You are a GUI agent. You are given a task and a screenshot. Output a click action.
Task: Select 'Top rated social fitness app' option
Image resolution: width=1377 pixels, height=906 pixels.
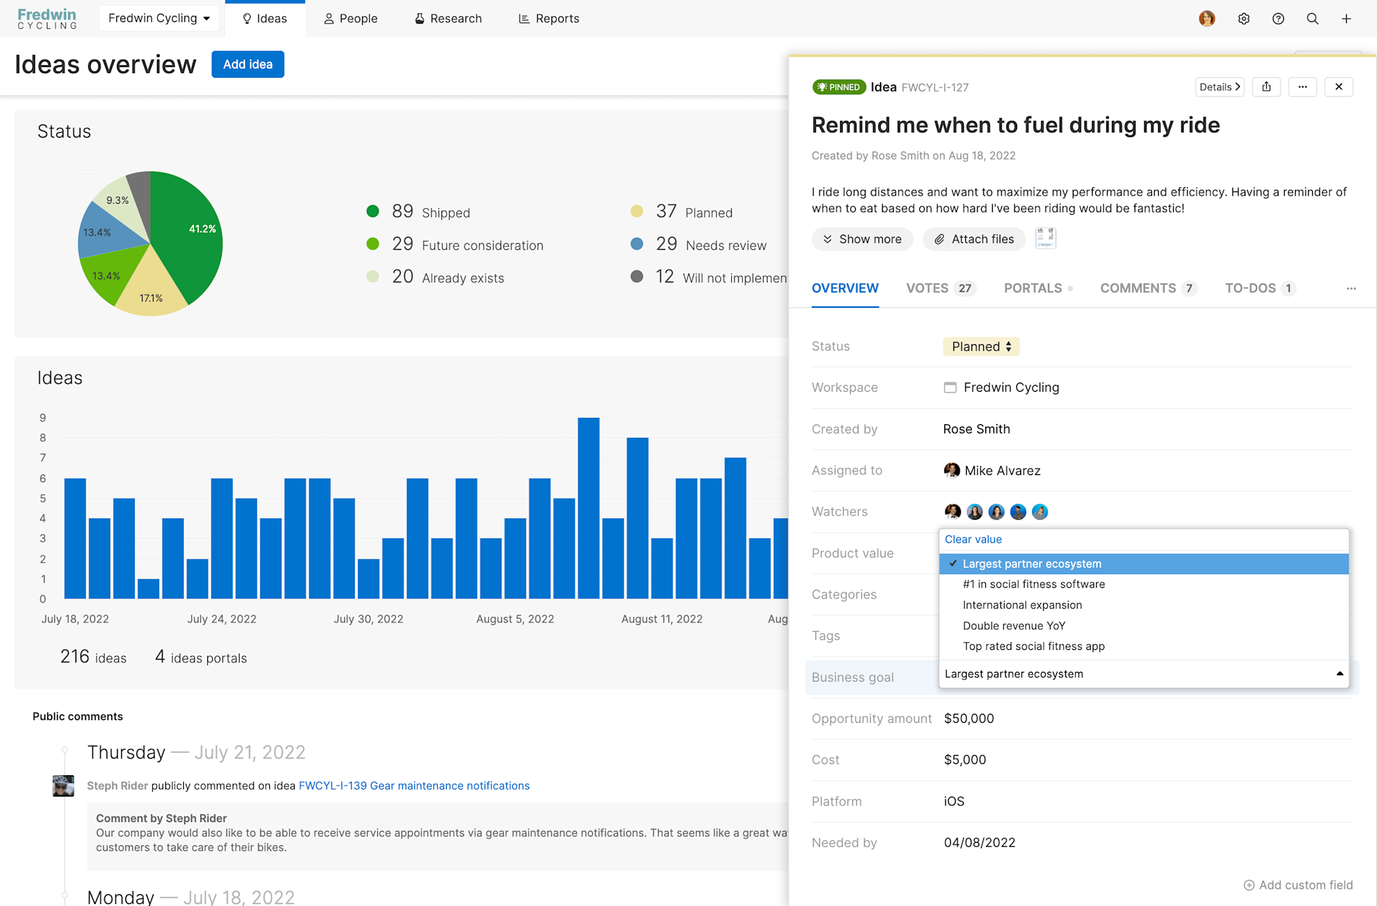pyautogui.click(x=1033, y=646)
